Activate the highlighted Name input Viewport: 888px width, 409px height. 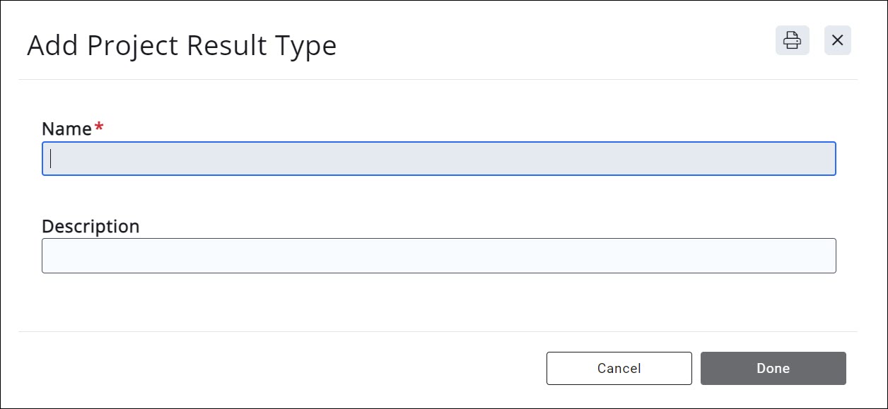(x=438, y=159)
